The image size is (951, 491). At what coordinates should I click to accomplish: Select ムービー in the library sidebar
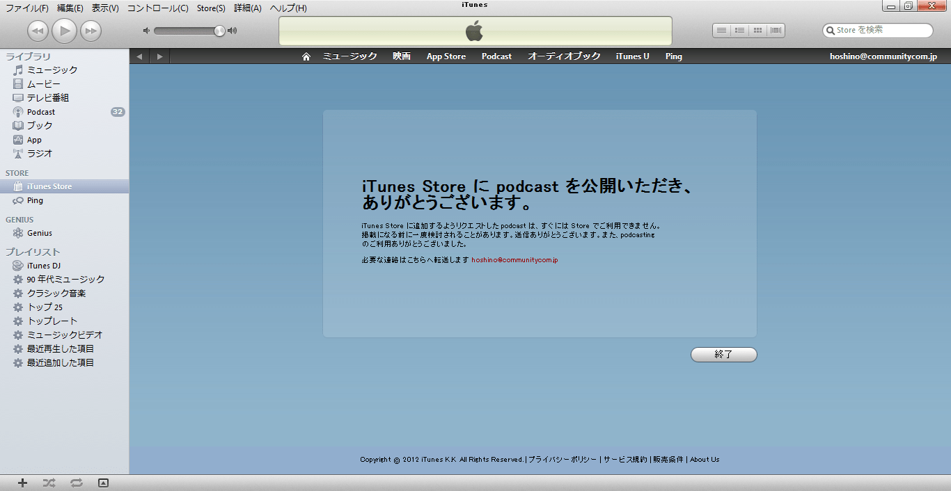64,83
